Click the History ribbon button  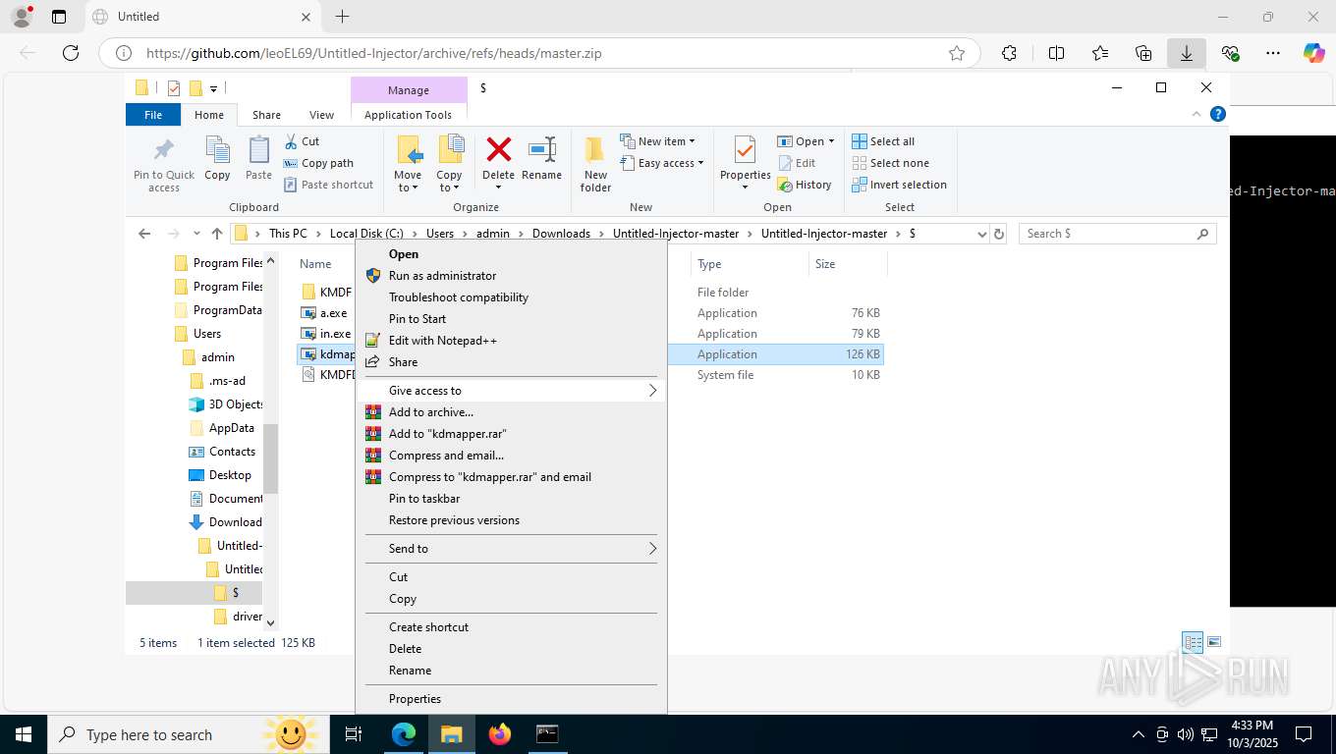click(805, 185)
